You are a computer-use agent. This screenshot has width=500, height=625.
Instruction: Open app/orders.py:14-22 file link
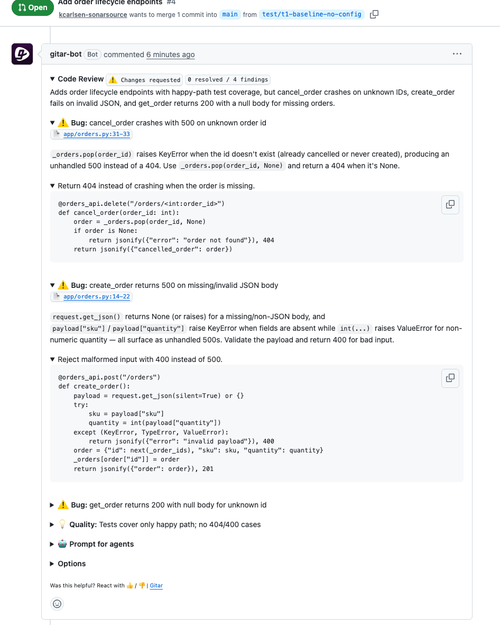click(x=96, y=296)
